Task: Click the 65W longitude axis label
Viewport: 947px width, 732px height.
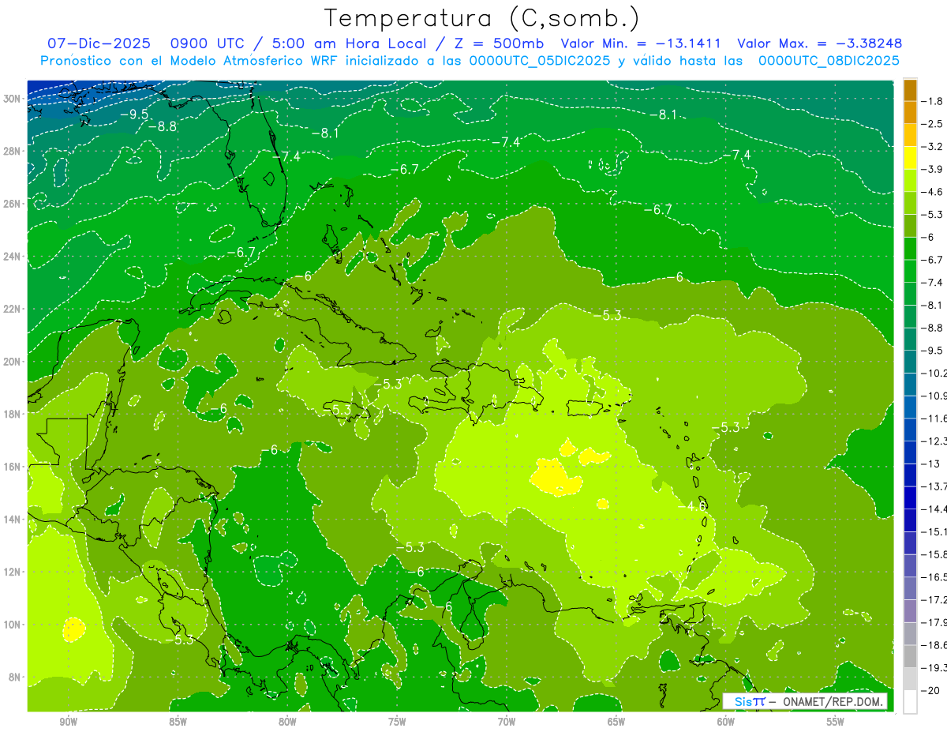Action: pos(616,722)
